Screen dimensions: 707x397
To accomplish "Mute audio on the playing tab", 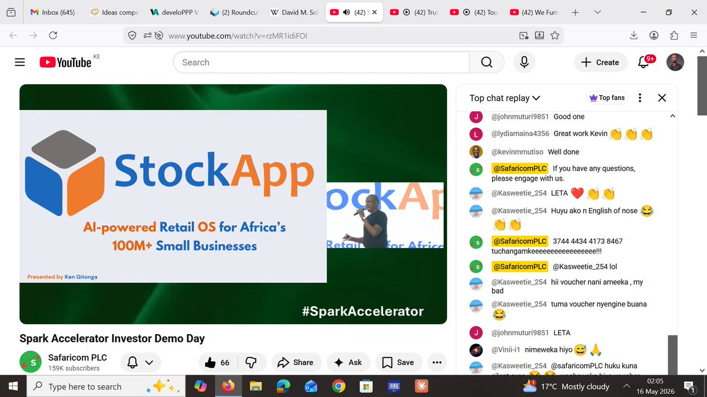I will point(346,12).
